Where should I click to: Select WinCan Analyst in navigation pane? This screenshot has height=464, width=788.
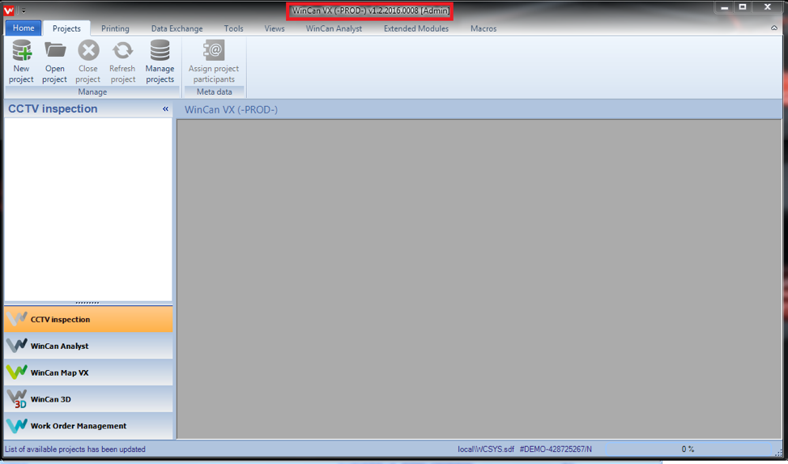click(x=88, y=346)
